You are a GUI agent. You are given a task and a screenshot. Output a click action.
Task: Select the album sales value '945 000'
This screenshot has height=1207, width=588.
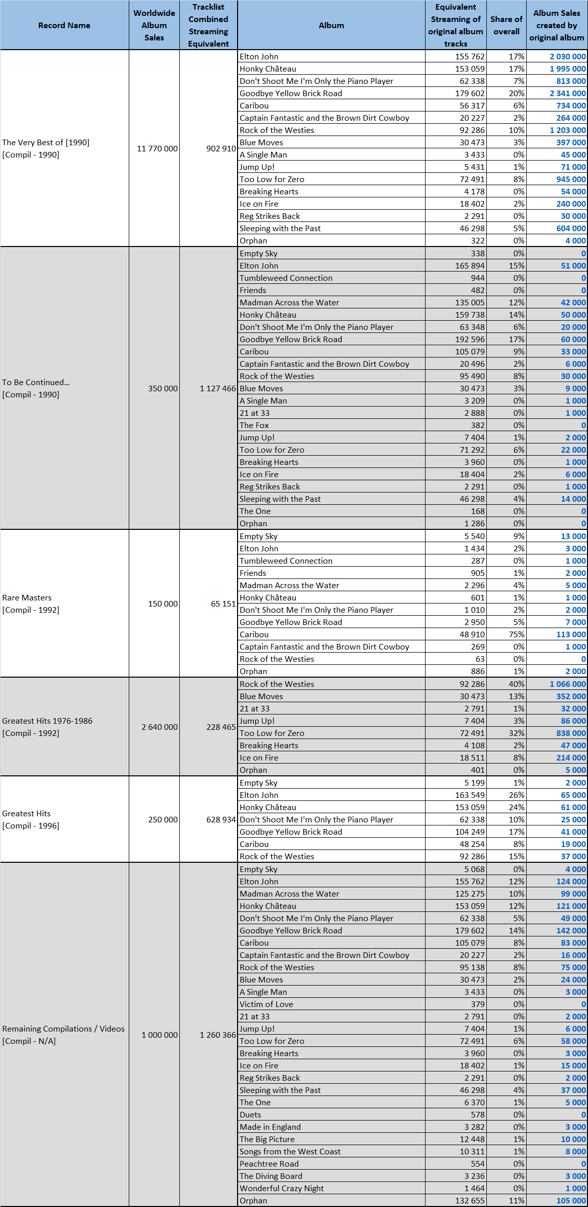point(571,179)
